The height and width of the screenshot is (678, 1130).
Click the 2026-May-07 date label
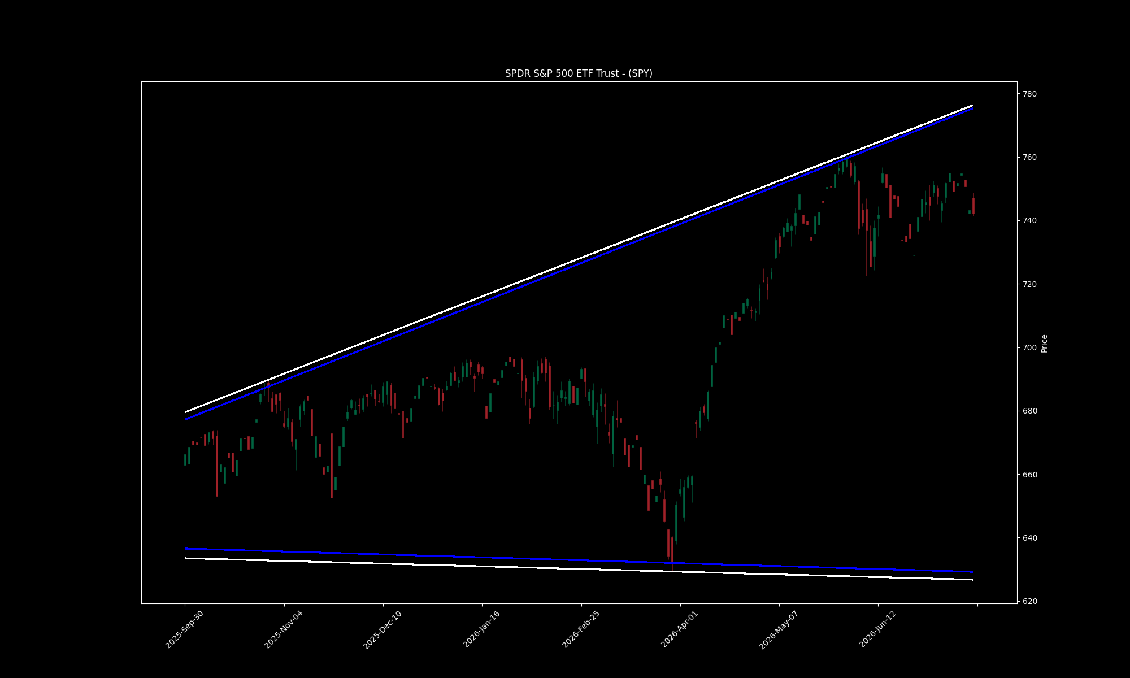tap(779, 629)
